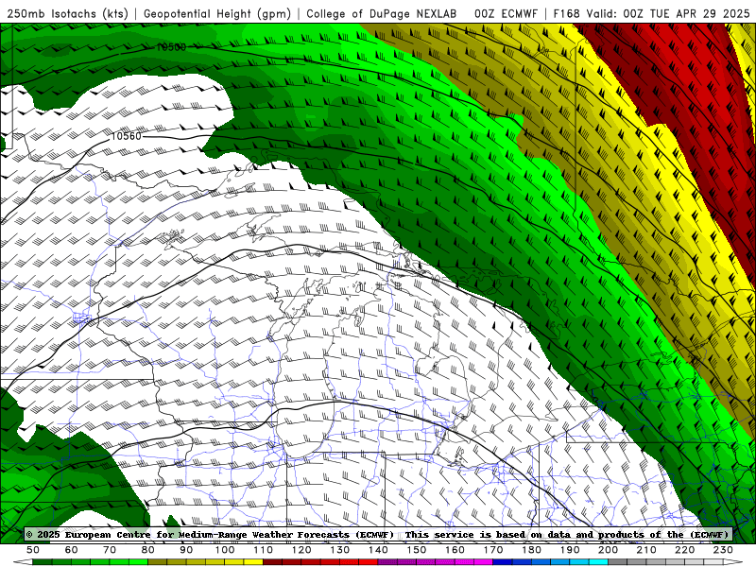
Task: Click the '50' value on the color scale
Action: point(33,550)
